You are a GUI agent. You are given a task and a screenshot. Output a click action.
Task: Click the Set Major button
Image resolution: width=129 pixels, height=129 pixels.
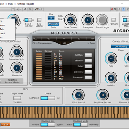88,55
